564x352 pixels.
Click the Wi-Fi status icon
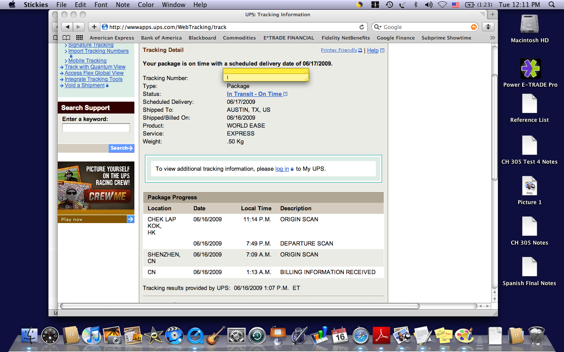442,5
